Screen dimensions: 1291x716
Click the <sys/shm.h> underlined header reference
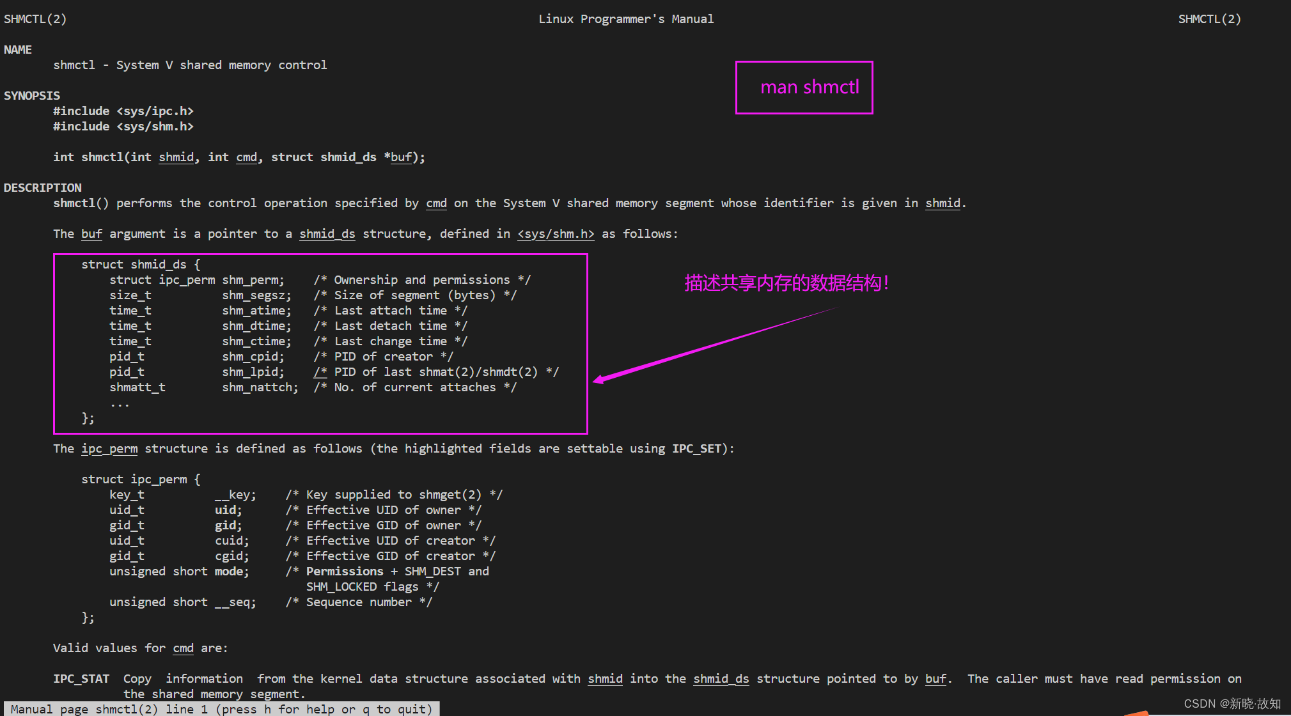(555, 234)
